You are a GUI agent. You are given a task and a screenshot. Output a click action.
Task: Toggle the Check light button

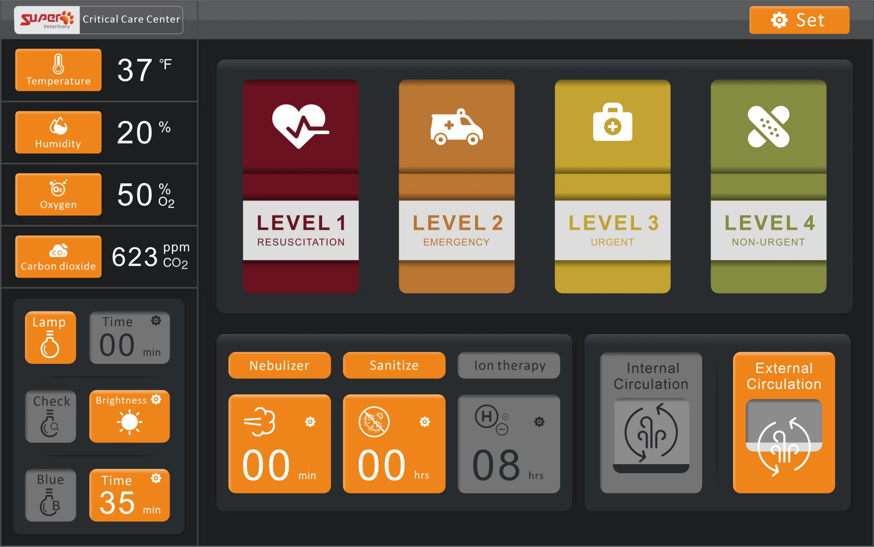pos(50,416)
